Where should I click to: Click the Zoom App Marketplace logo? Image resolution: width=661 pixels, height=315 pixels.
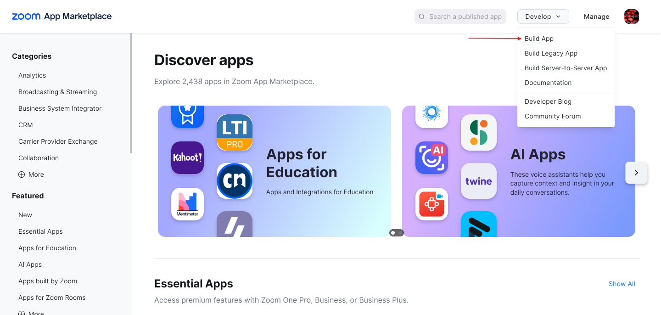pyautogui.click(x=62, y=17)
